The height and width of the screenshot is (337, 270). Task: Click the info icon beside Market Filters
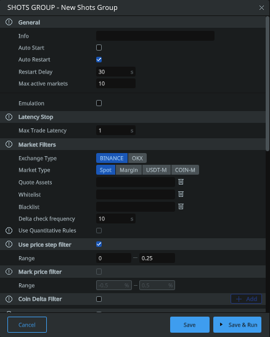point(9,144)
